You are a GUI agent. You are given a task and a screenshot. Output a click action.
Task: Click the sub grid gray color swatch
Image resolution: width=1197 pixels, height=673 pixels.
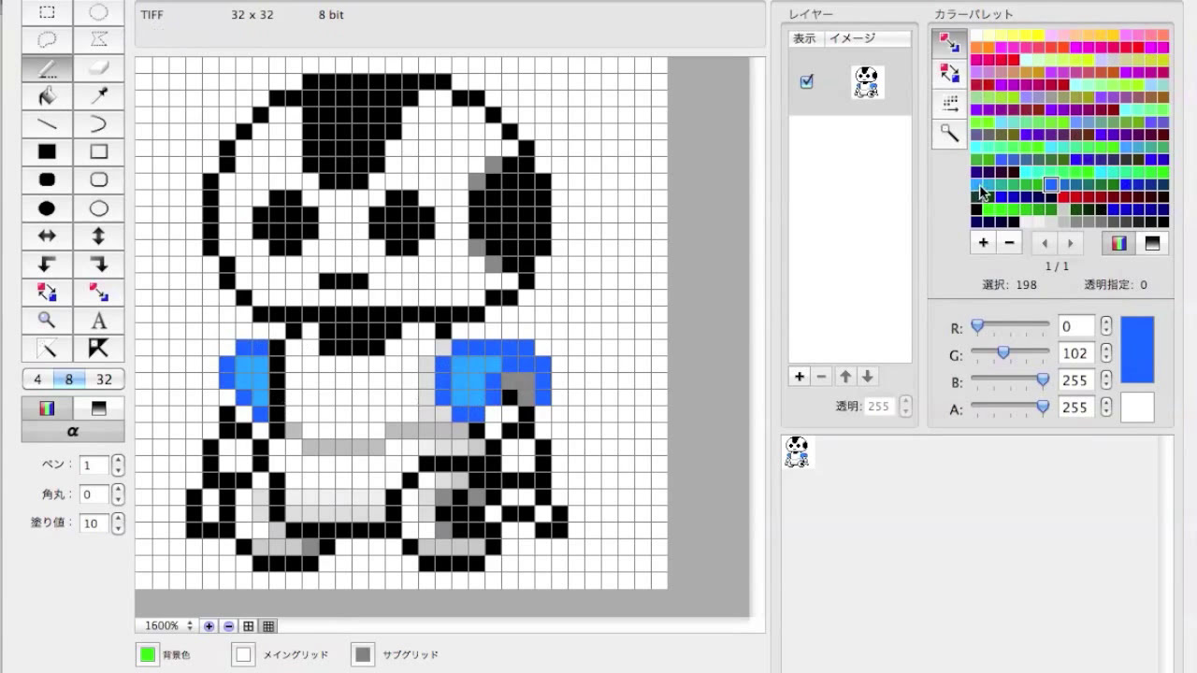pos(363,654)
